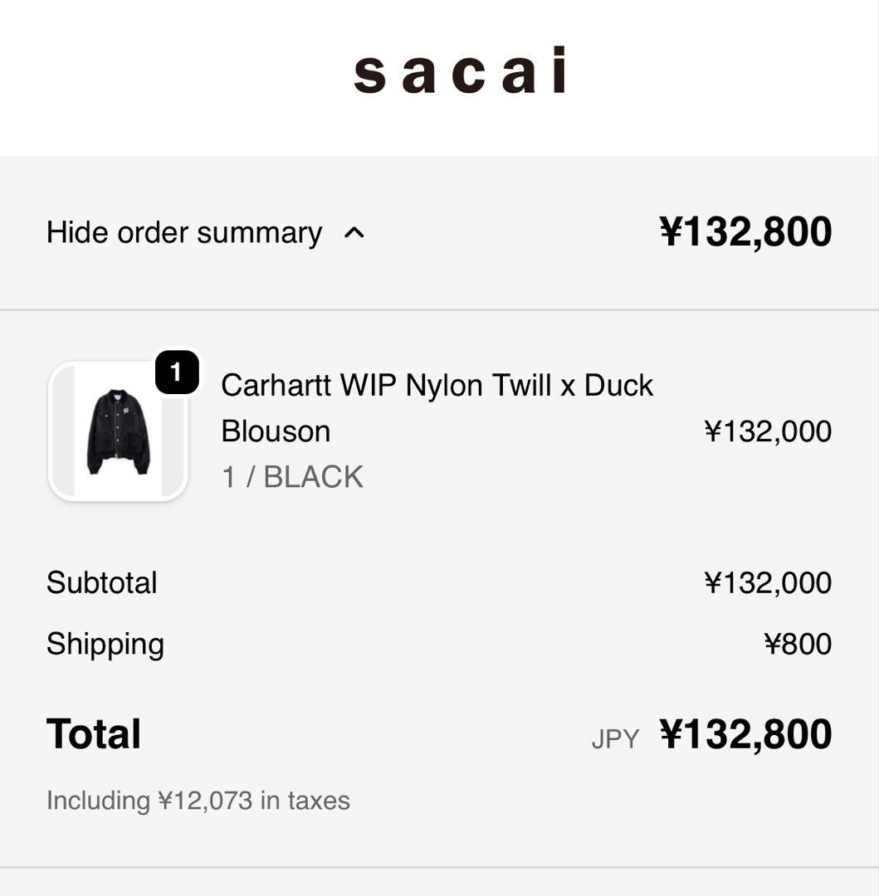Click the Subtotal amount ¥132,000
879x896 pixels.
point(769,582)
